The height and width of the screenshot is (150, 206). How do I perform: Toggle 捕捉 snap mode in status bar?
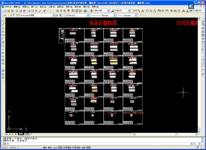click(45, 148)
